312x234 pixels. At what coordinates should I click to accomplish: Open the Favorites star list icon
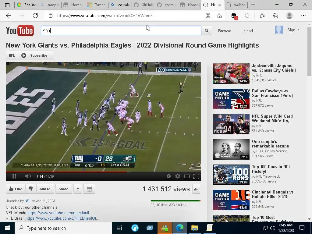point(262,16)
